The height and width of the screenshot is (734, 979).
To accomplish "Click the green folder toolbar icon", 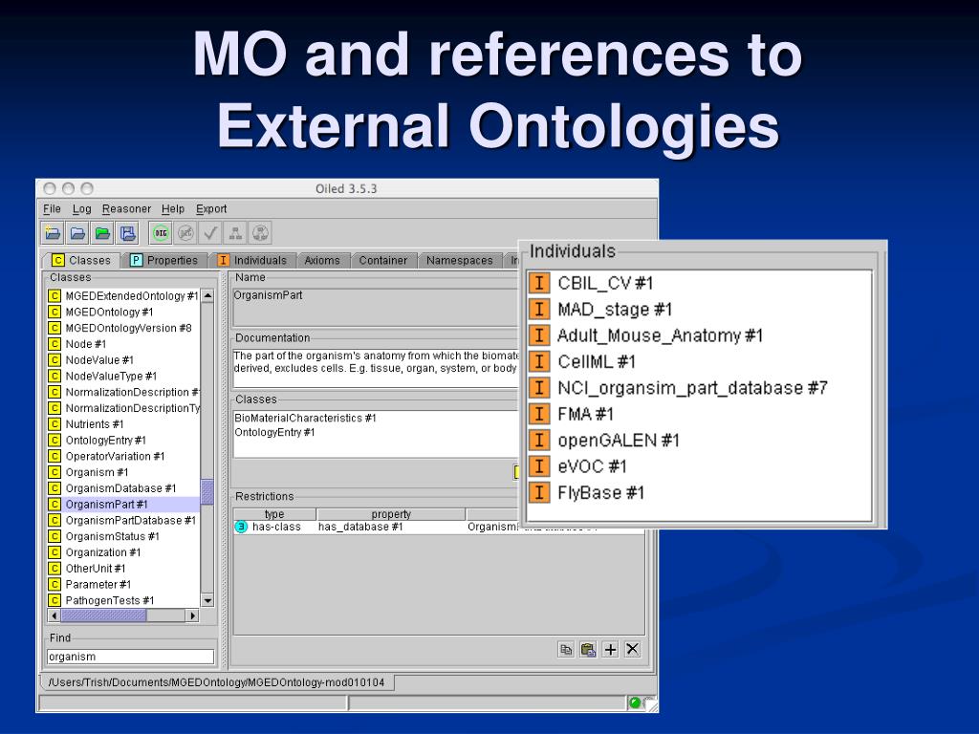I will coord(103,233).
